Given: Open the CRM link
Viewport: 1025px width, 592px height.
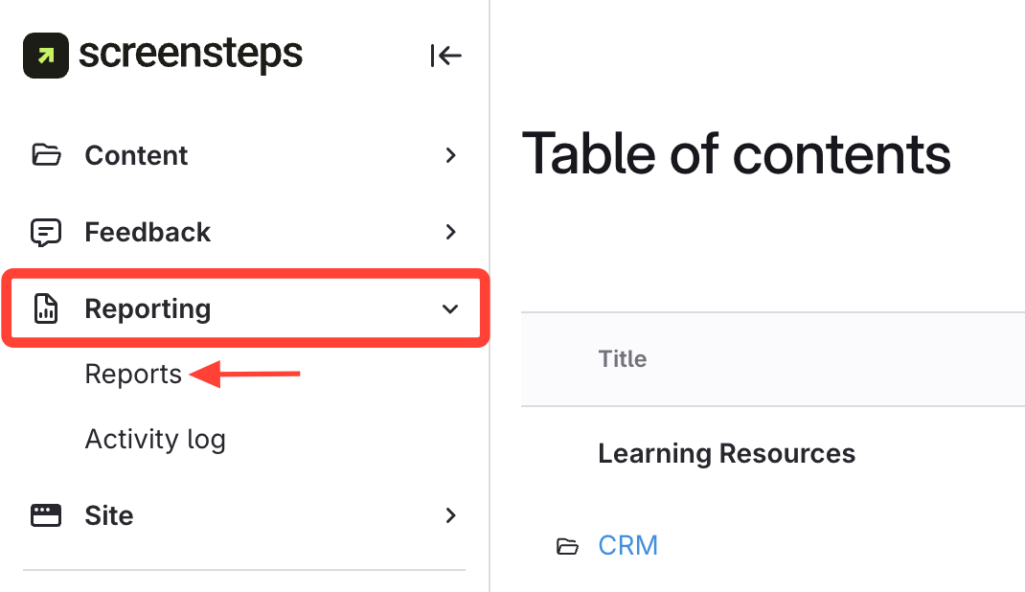Looking at the screenshot, I should (627, 545).
